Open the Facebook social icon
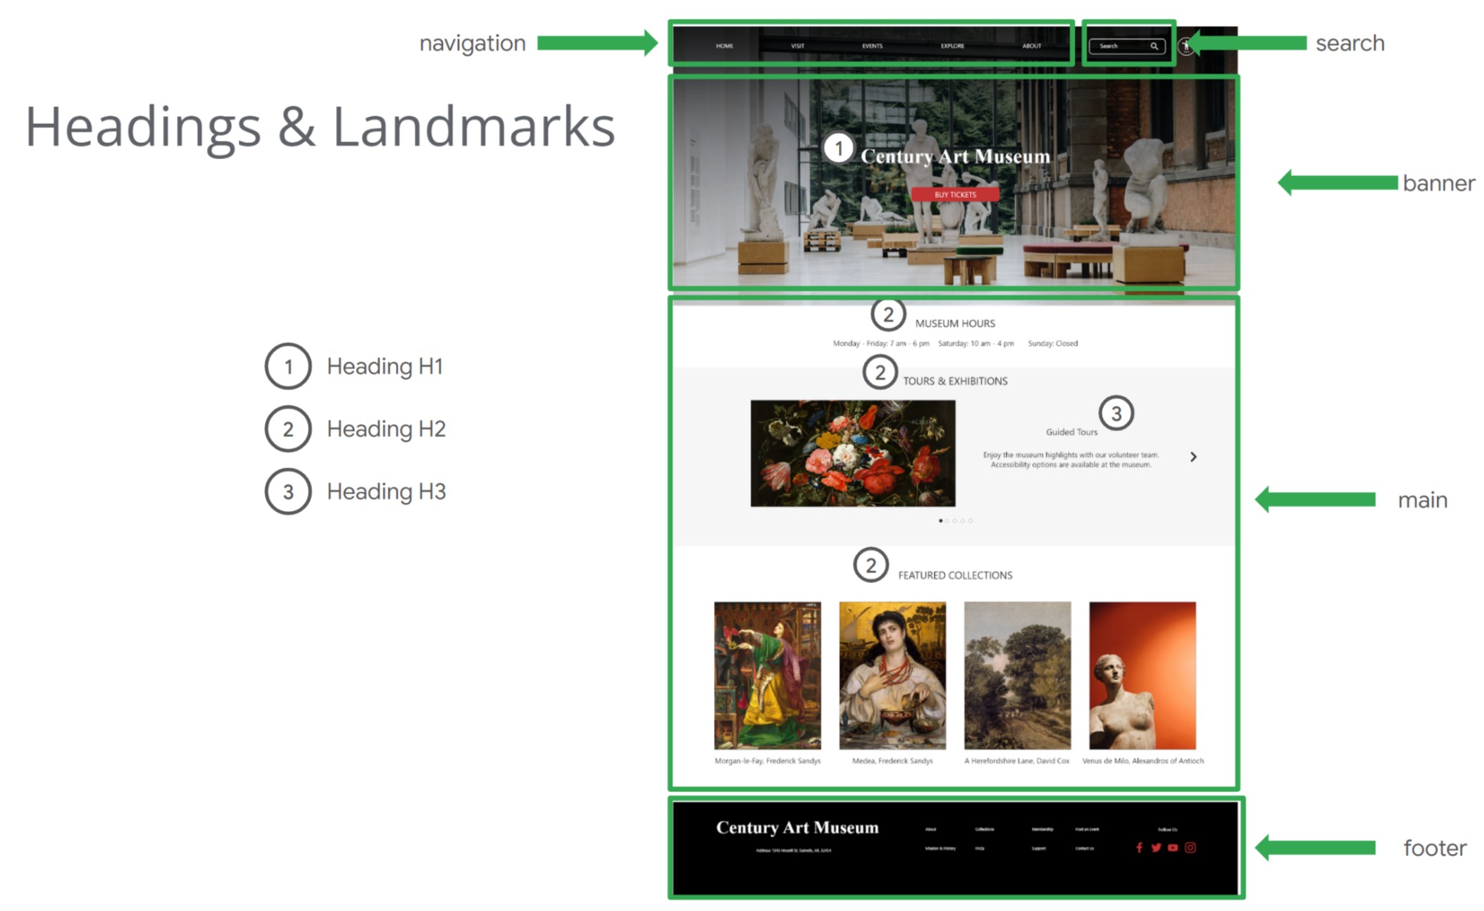Viewport: 1484px width, 911px height. coord(1139,848)
